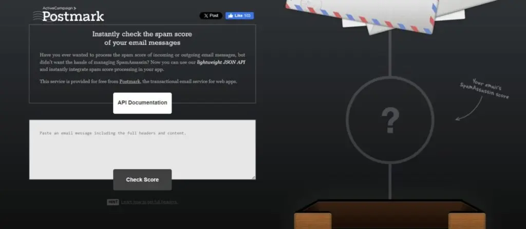Follow the Postmark link in the description
Image resolution: width=526 pixels, height=229 pixels.
[129, 81]
